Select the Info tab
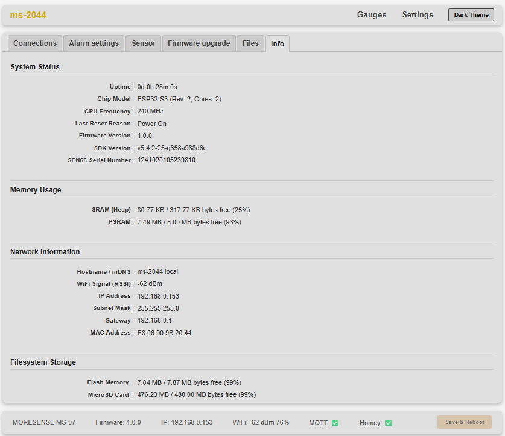The width and height of the screenshot is (505, 436). [x=278, y=44]
